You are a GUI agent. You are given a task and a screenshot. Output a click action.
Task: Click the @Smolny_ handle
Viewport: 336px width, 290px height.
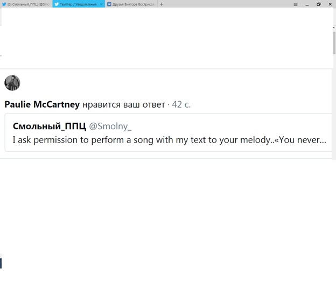110,126
